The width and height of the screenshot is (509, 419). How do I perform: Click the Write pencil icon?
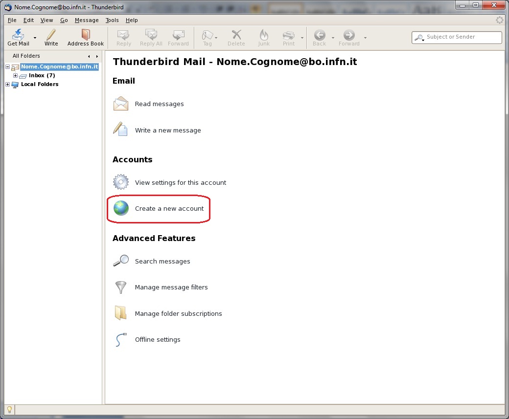51,34
